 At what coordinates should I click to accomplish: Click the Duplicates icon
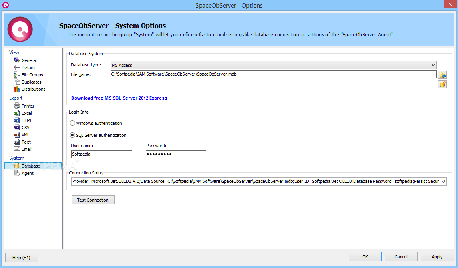click(17, 82)
